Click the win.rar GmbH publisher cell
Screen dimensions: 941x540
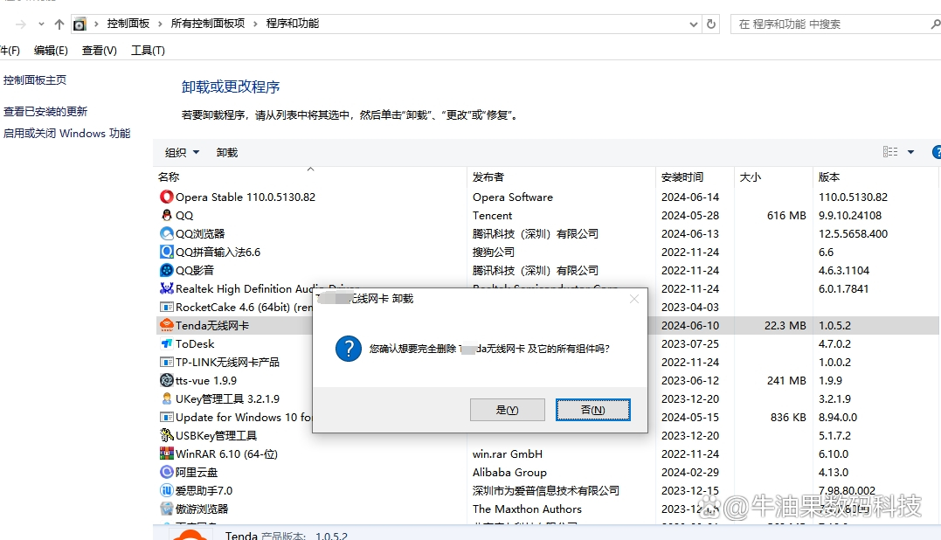coord(507,453)
